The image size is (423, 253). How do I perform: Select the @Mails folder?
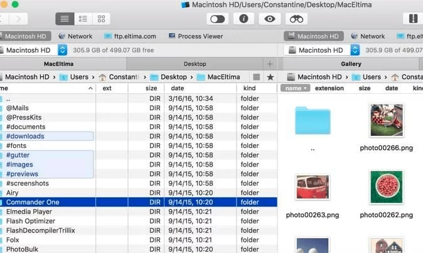139,108
